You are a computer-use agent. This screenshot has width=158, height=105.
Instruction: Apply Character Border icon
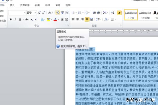(x=67, y=13)
